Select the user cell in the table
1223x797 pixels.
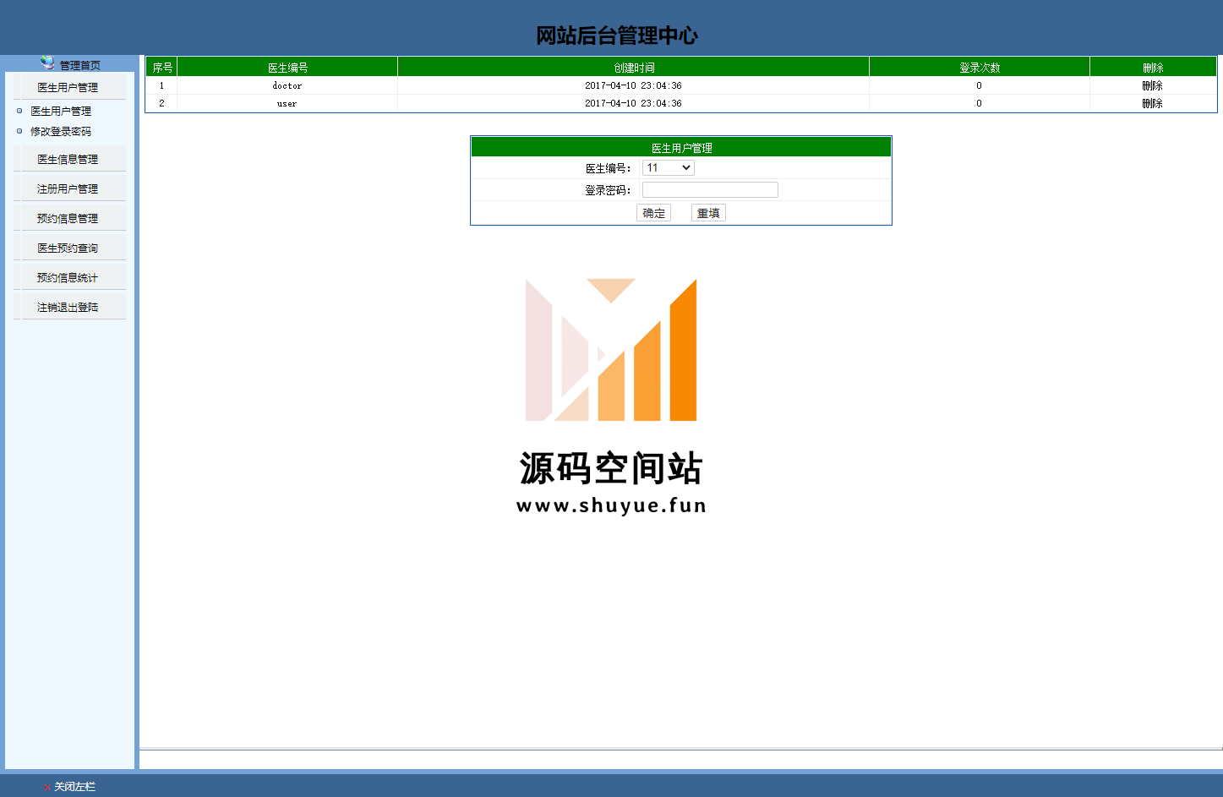click(x=287, y=103)
